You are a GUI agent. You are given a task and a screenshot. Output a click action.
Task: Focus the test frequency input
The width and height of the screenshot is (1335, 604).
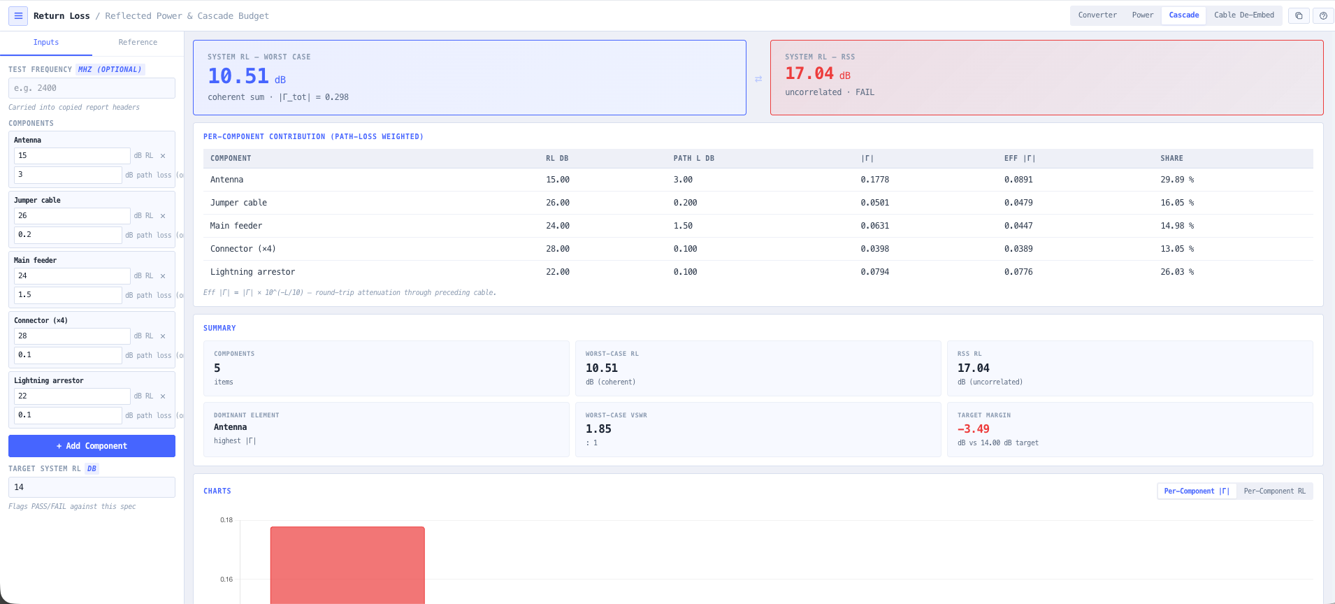pos(92,88)
